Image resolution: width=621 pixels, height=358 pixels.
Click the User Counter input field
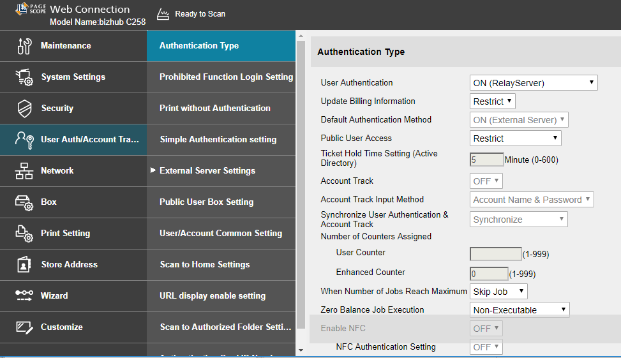pos(495,254)
